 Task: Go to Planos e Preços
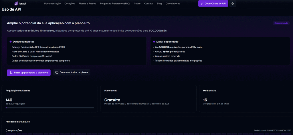tap(88, 3)
